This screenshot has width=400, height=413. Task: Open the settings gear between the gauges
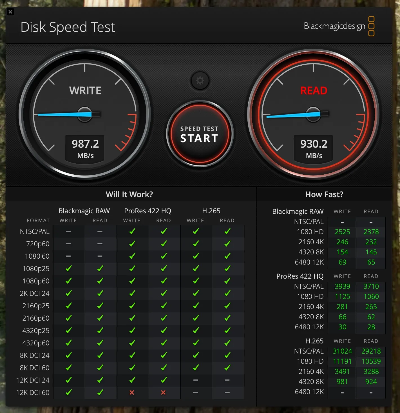[x=200, y=81]
